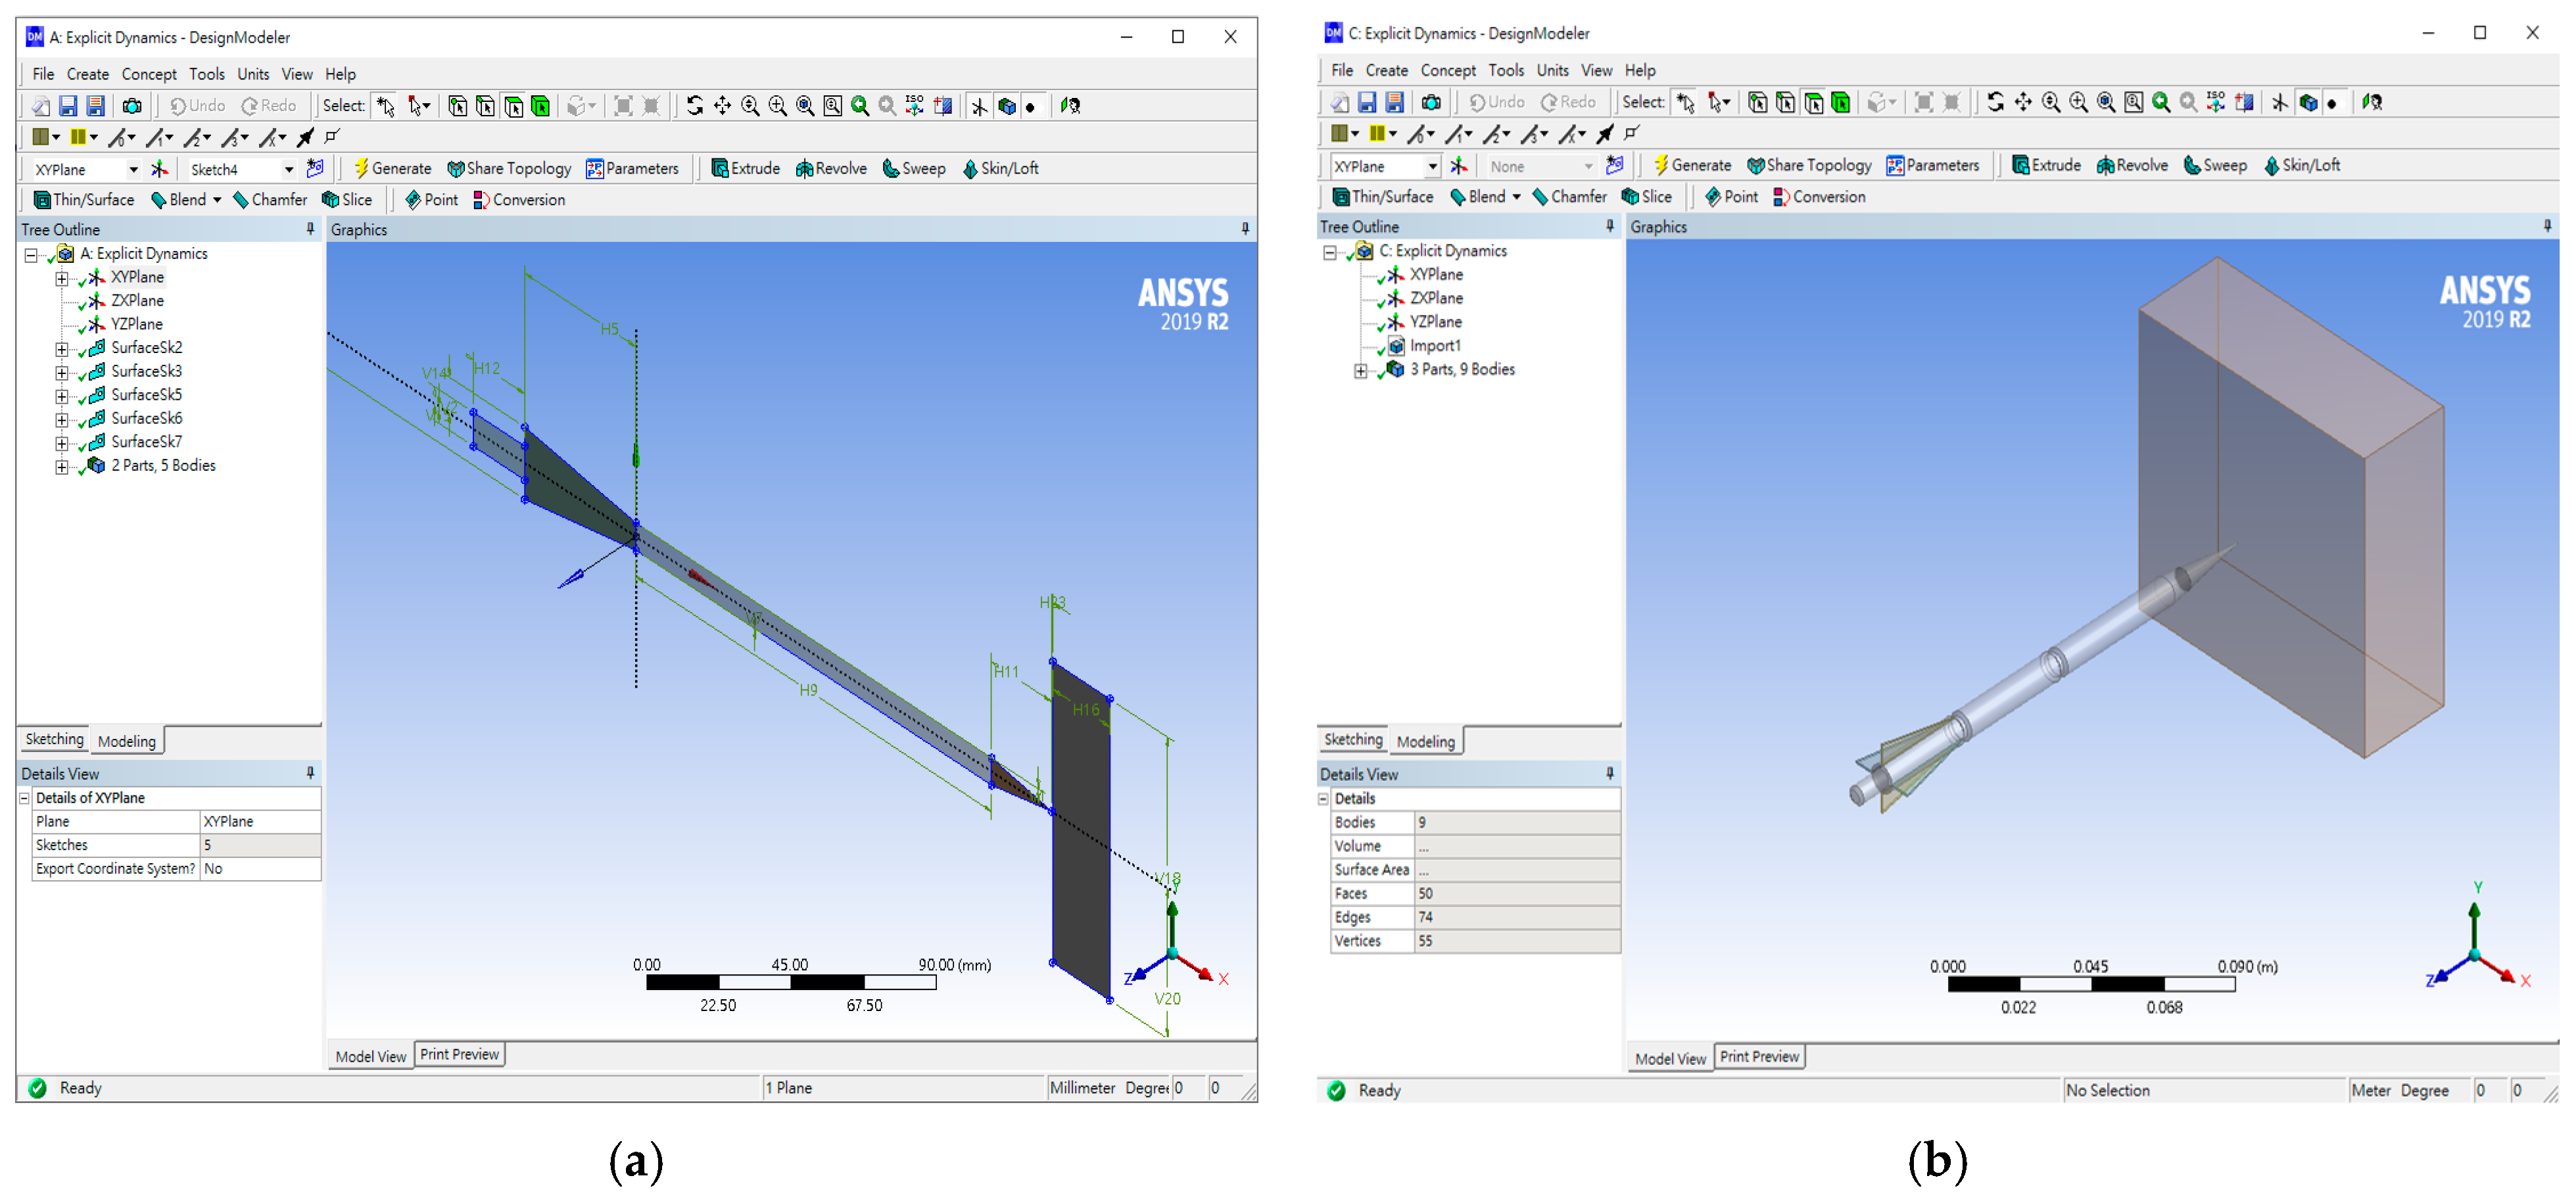This screenshot has height=1203, width=2576.
Task: Click Look At Face icon in right toolbar
Action: click(x=2372, y=102)
